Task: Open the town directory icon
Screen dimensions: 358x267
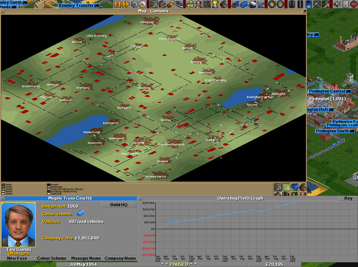Action: click(162, 4)
